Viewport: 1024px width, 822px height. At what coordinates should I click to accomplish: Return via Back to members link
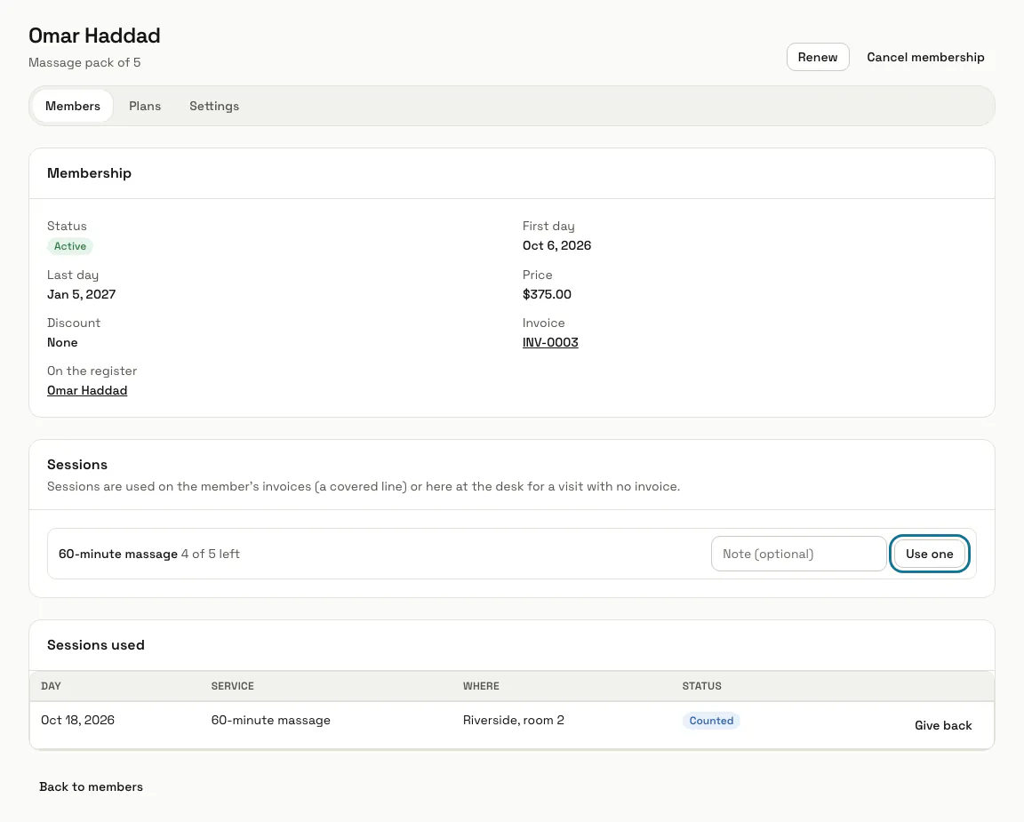pyautogui.click(x=91, y=786)
